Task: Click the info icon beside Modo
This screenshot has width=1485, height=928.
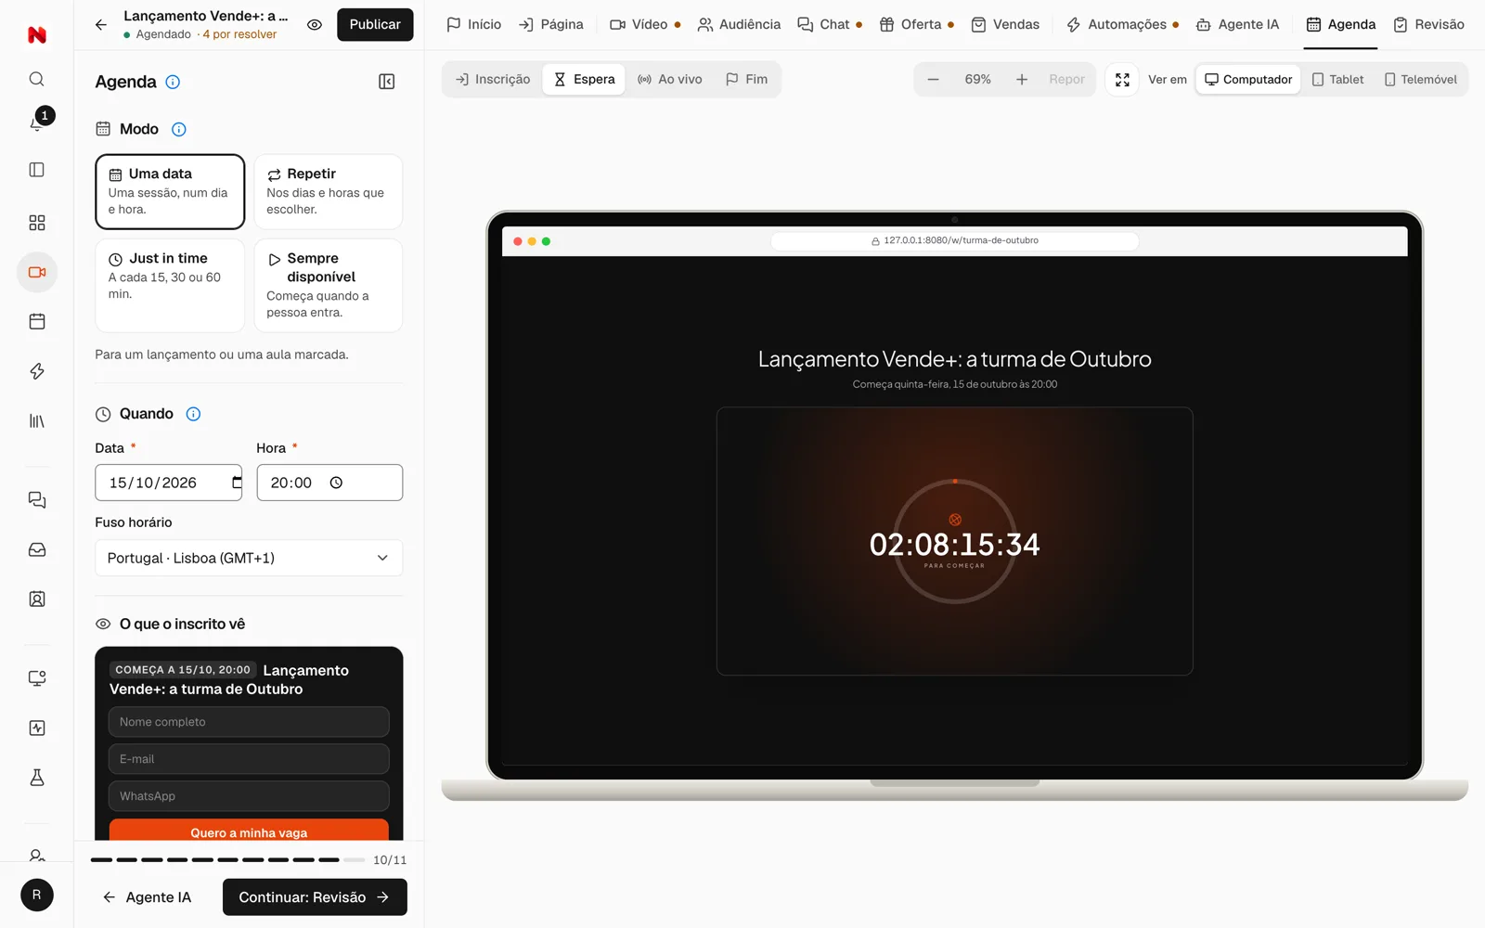Action: 179,129
